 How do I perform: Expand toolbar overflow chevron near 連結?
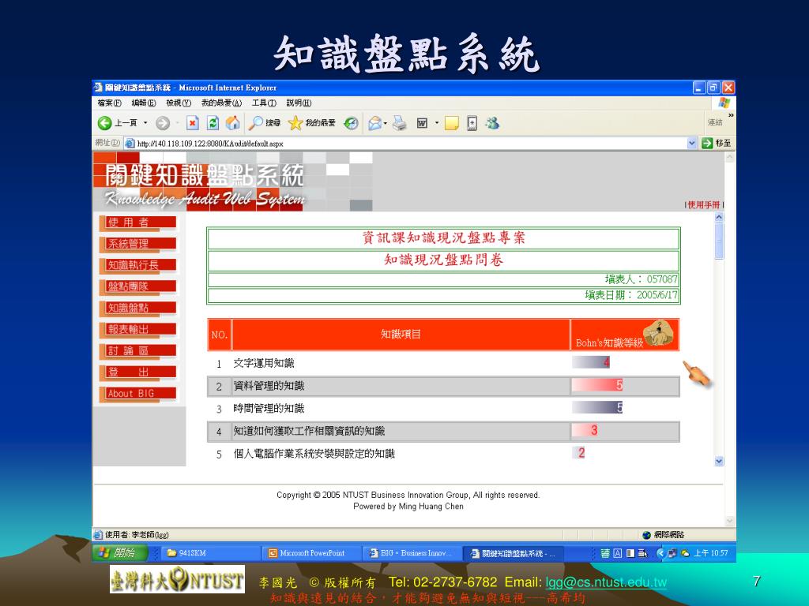[x=731, y=115]
